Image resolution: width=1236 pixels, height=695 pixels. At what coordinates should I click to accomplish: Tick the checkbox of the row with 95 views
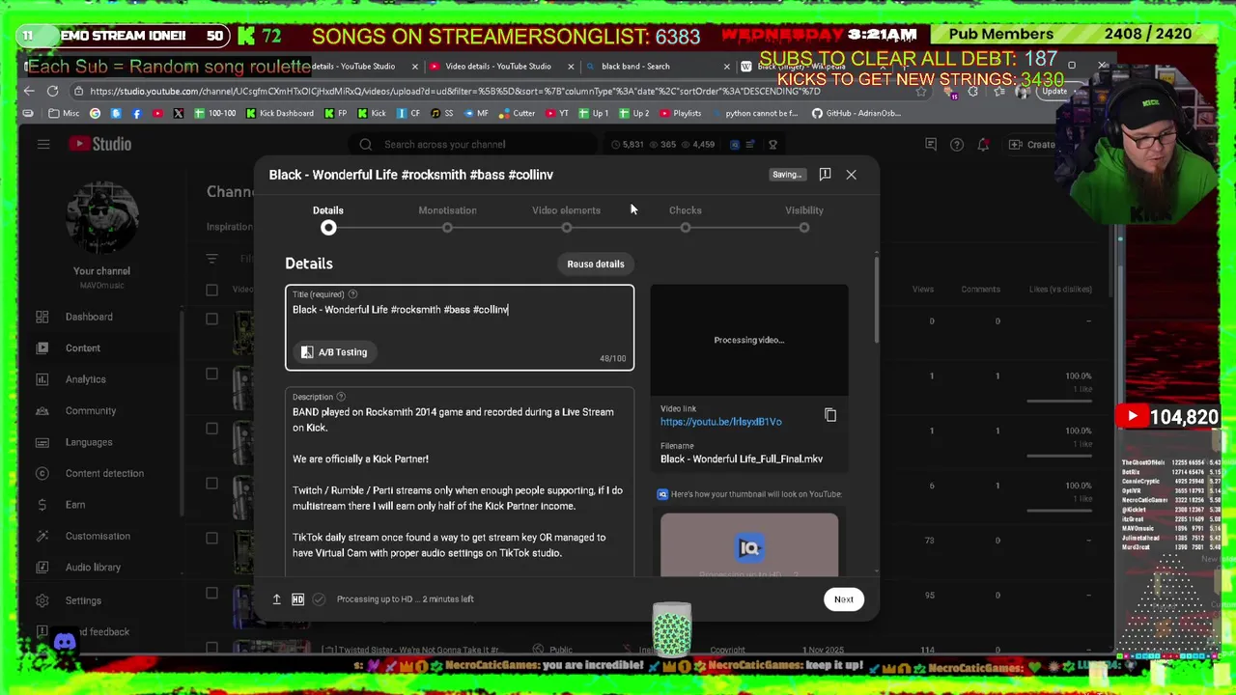pyautogui.click(x=211, y=595)
